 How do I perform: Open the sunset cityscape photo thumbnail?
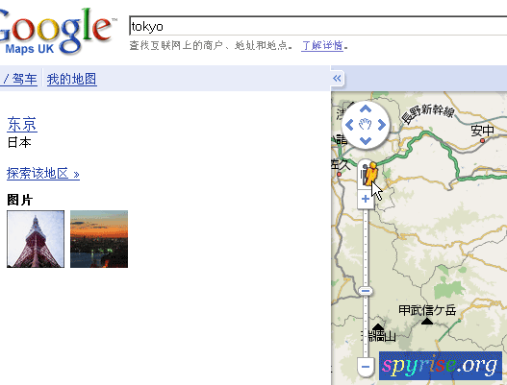point(99,239)
